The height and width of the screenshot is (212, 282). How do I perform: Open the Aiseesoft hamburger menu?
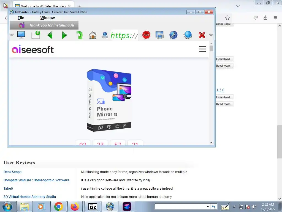(202, 49)
